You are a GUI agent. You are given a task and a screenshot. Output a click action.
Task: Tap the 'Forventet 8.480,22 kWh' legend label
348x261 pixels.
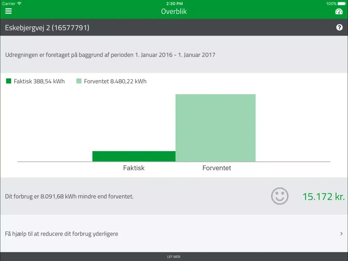(x=115, y=81)
